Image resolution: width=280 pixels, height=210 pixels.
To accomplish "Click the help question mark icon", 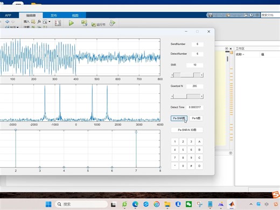I will coord(251,15).
